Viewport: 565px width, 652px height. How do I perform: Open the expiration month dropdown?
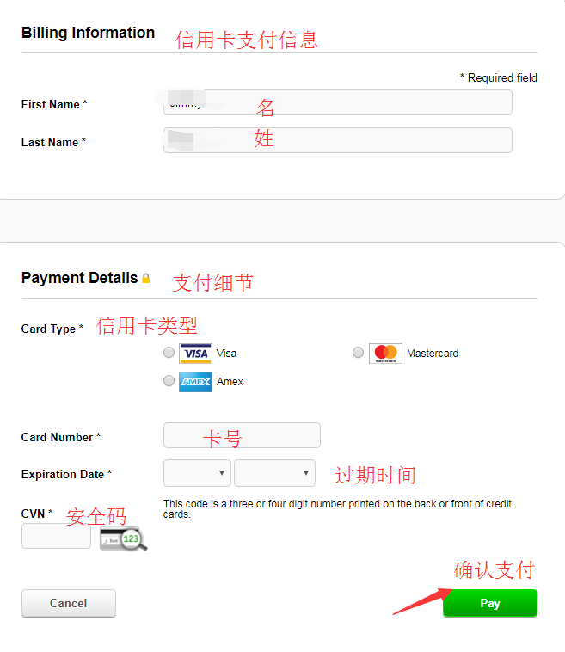click(197, 473)
